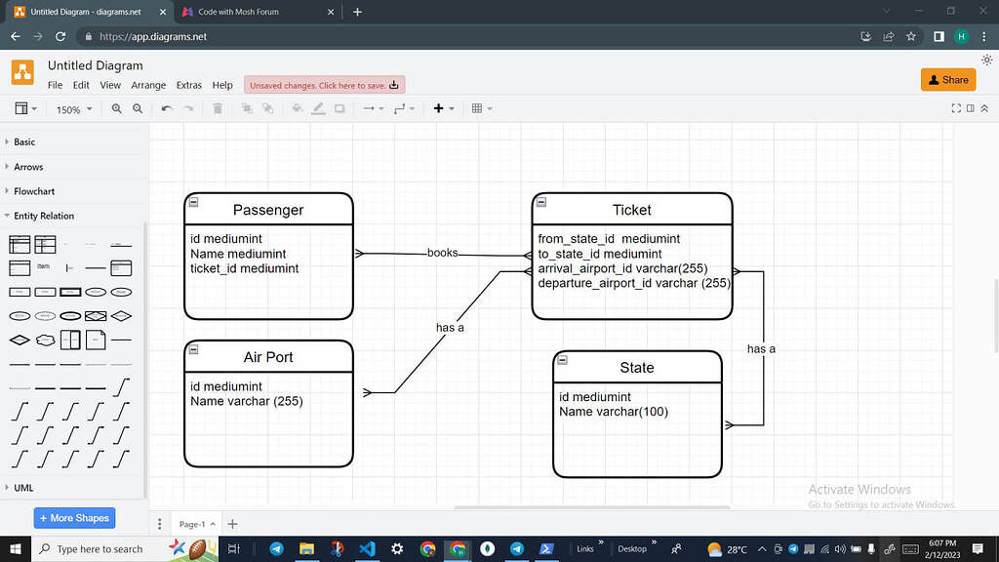Toggle the Format panel visibility icon
999x562 pixels.
point(971,107)
